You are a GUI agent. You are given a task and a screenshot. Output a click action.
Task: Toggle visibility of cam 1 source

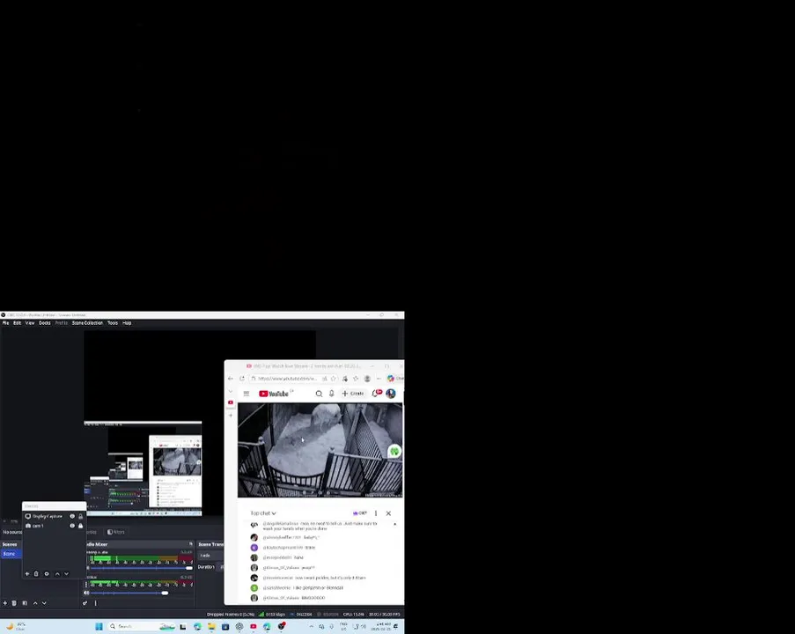(x=72, y=526)
